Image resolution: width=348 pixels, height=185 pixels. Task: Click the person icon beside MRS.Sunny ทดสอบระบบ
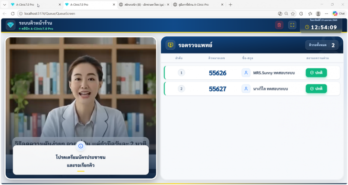click(x=246, y=73)
